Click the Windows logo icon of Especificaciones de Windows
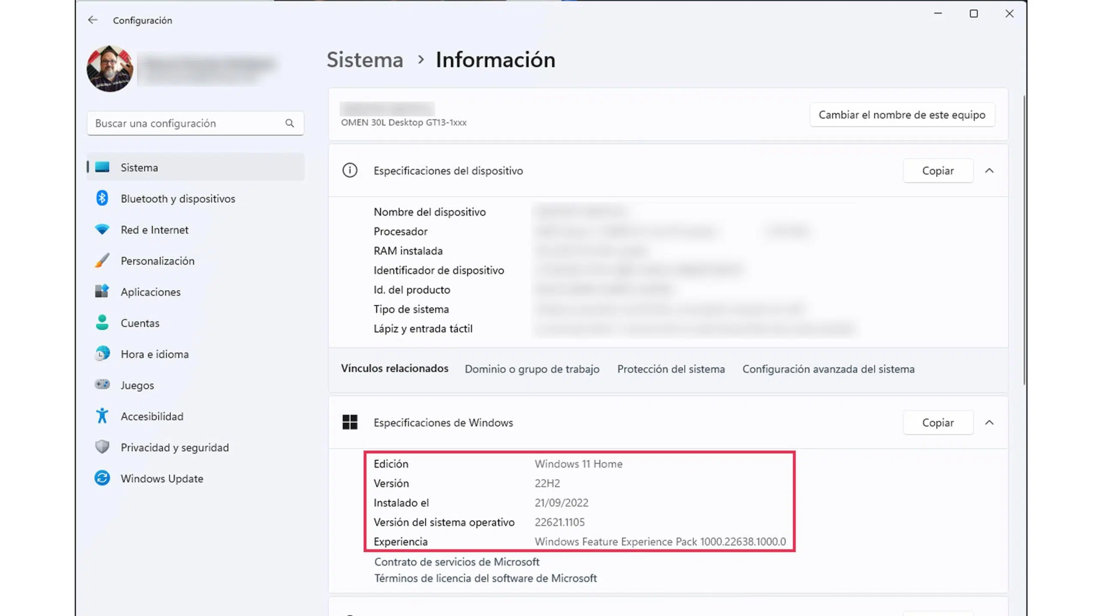The image size is (1096, 616). click(350, 422)
